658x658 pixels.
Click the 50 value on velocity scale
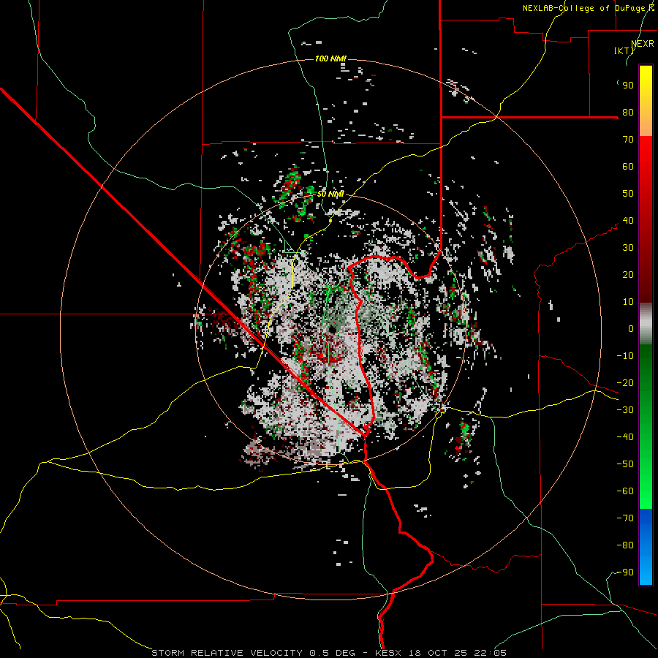(x=628, y=194)
